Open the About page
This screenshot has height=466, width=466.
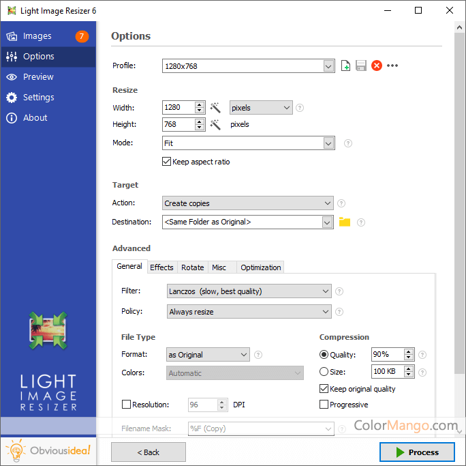tap(48, 118)
